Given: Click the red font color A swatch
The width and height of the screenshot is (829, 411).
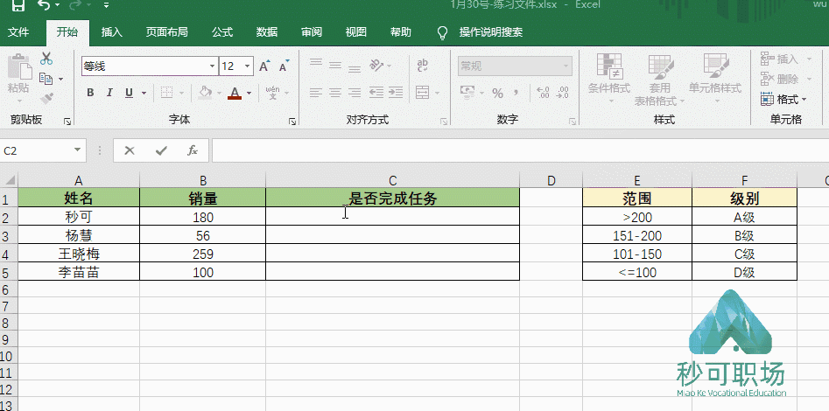Looking at the screenshot, I should (235, 94).
